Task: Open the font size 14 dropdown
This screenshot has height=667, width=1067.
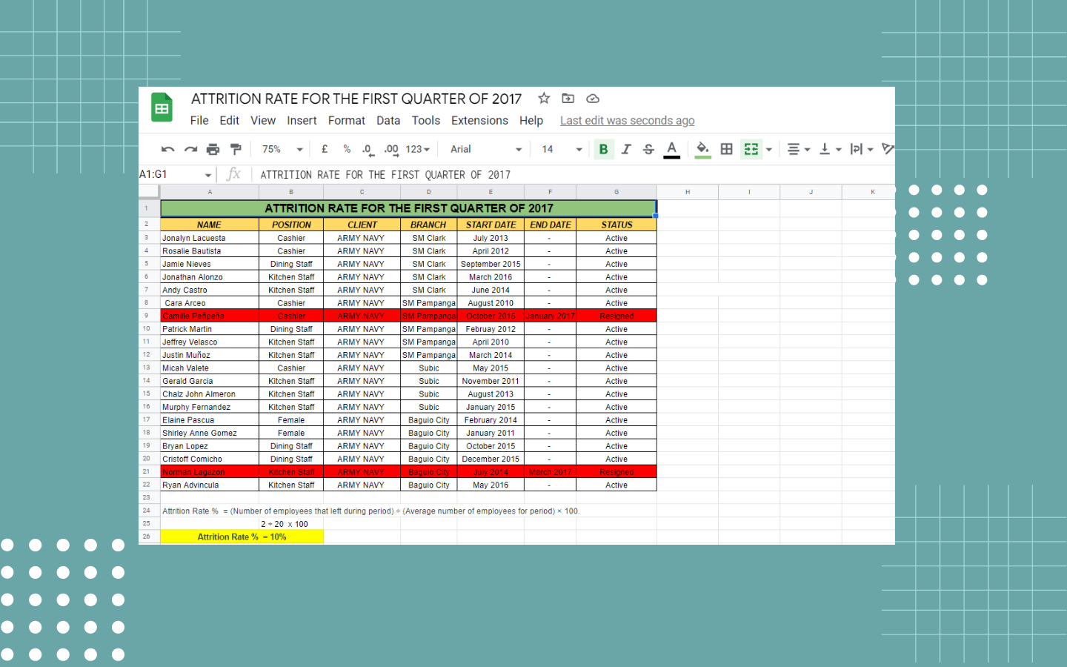Action: pyautogui.click(x=562, y=150)
